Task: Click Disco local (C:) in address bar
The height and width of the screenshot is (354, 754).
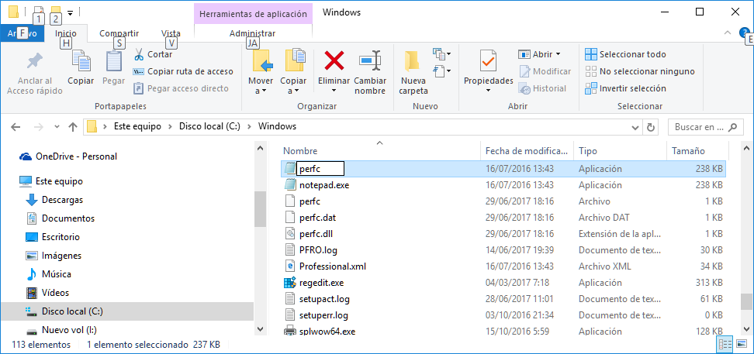Action: pos(209,127)
